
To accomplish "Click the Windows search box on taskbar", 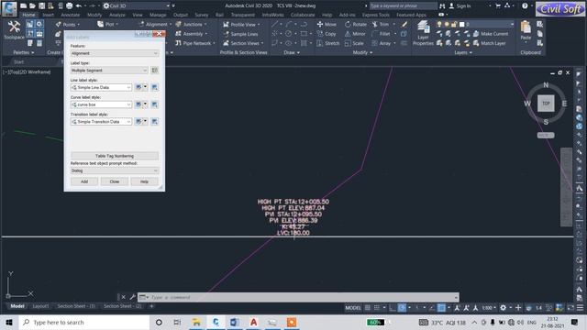I will click(x=84, y=322).
